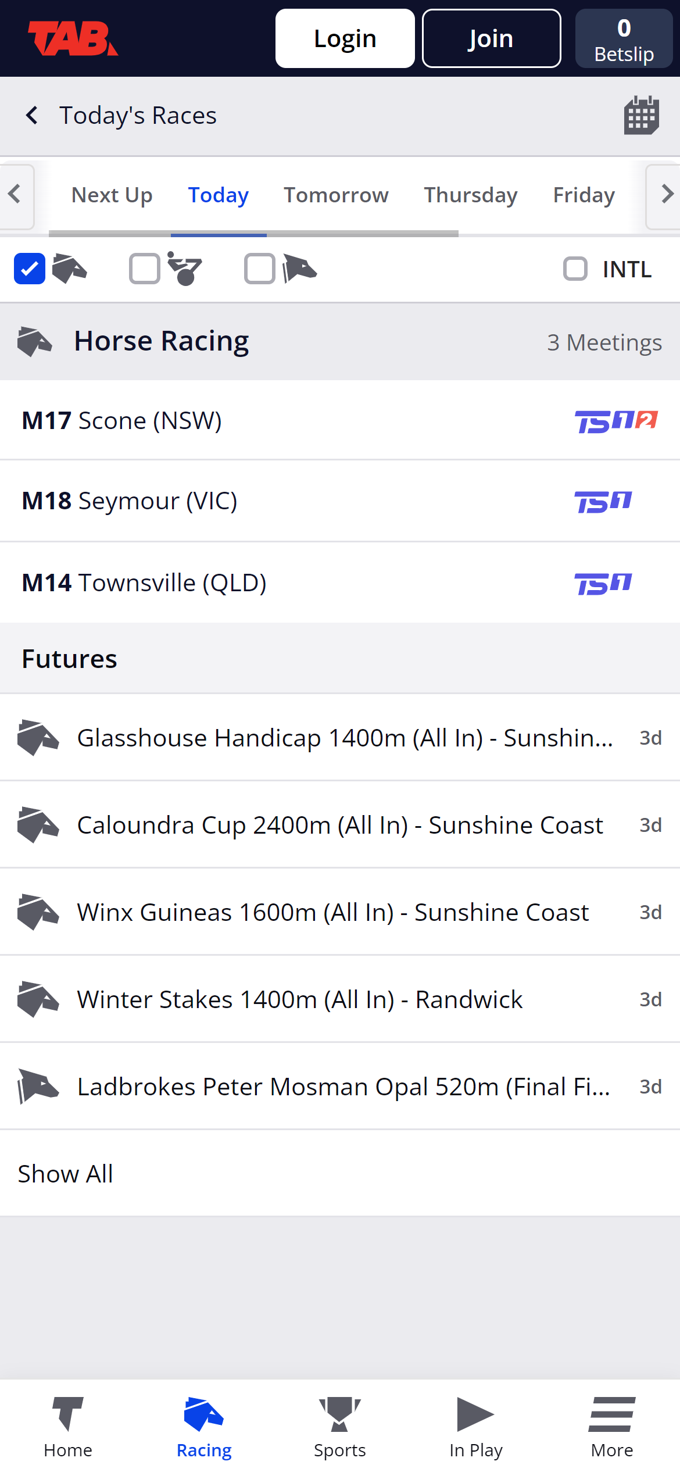Screen dimensions: 680x1472
Task: Enable the harness racing checkbox
Action: [144, 269]
